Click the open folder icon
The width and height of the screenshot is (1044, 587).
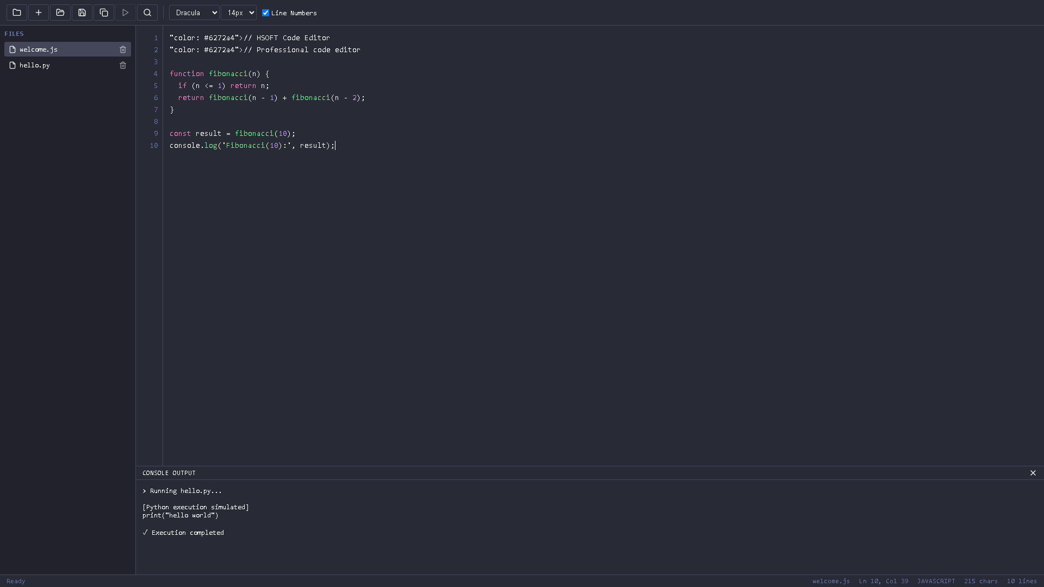click(60, 13)
